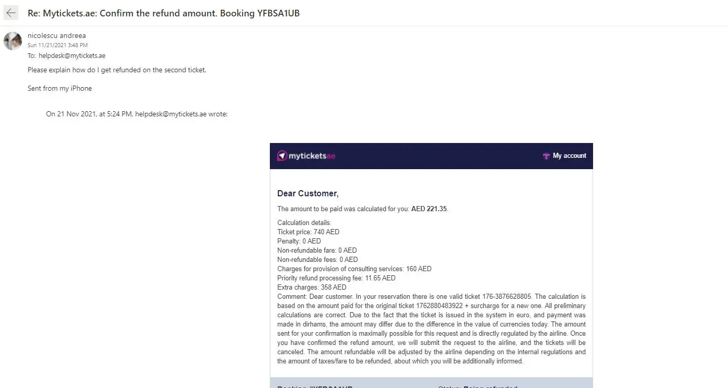The image size is (728, 388).
Task: Click the email subject line heading
Action: pyautogui.click(x=164, y=13)
